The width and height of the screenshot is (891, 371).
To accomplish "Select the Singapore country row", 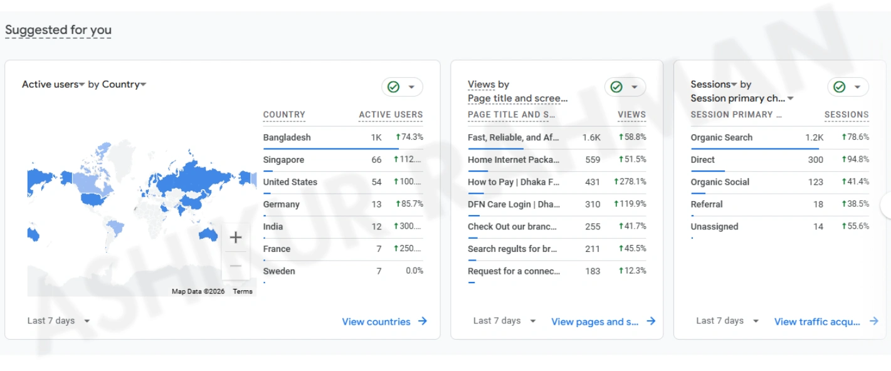I will point(343,160).
